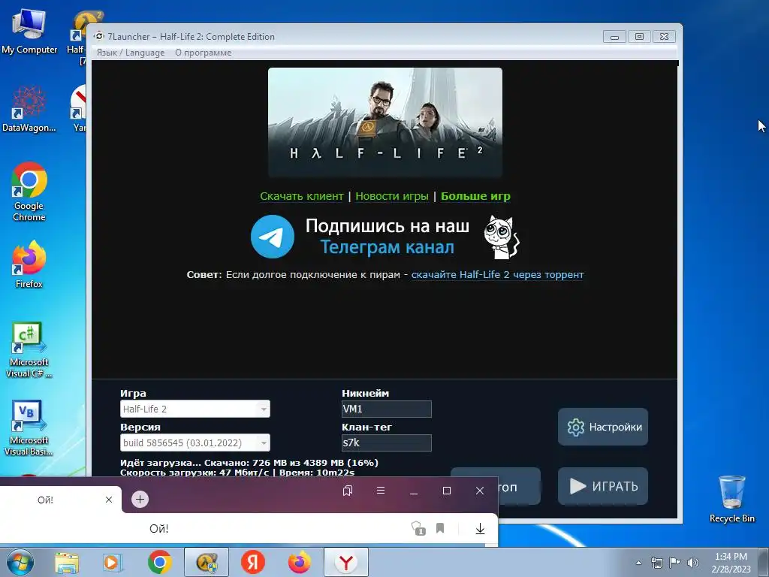Click the protection shield icon in address bar
This screenshot has height=577, width=769.
click(418, 528)
